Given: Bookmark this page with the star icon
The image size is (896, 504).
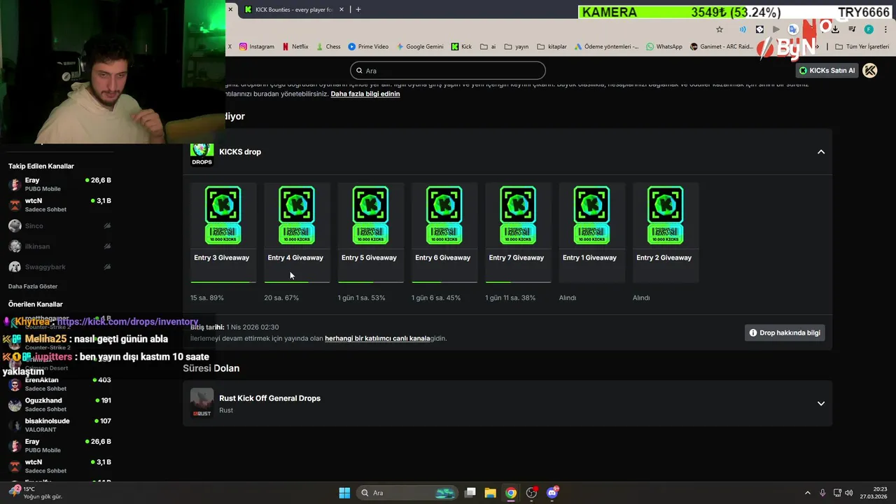Looking at the screenshot, I should 720,29.
